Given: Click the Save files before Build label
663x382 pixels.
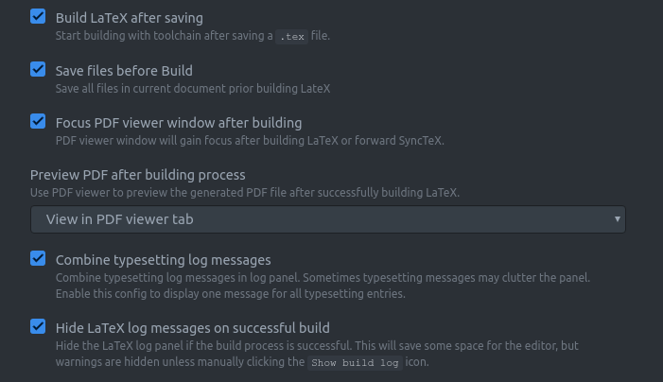Looking at the screenshot, I should pyautogui.click(x=124, y=71).
